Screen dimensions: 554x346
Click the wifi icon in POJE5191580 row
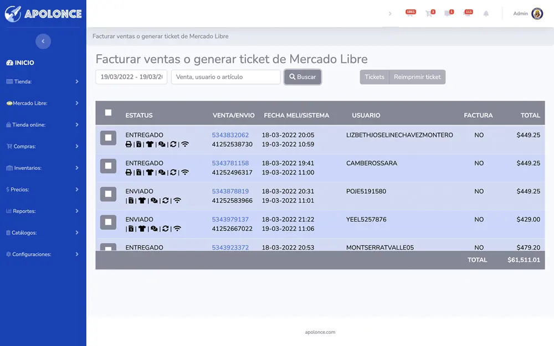pyautogui.click(x=177, y=200)
